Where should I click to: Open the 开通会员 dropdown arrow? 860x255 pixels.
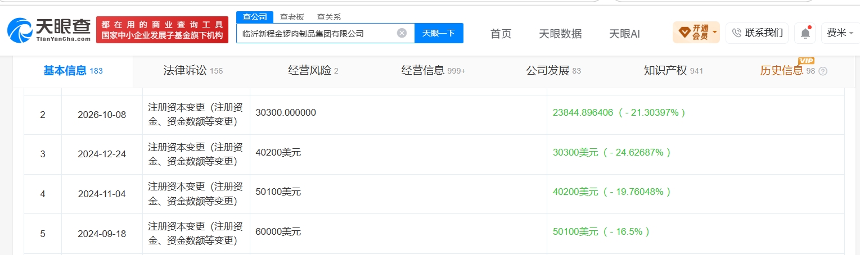715,33
